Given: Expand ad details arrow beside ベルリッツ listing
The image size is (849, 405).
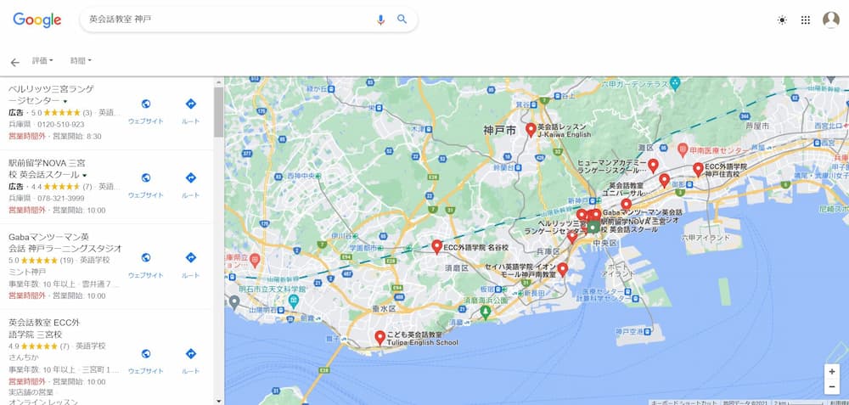Looking at the screenshot, I should pos(65,102).
